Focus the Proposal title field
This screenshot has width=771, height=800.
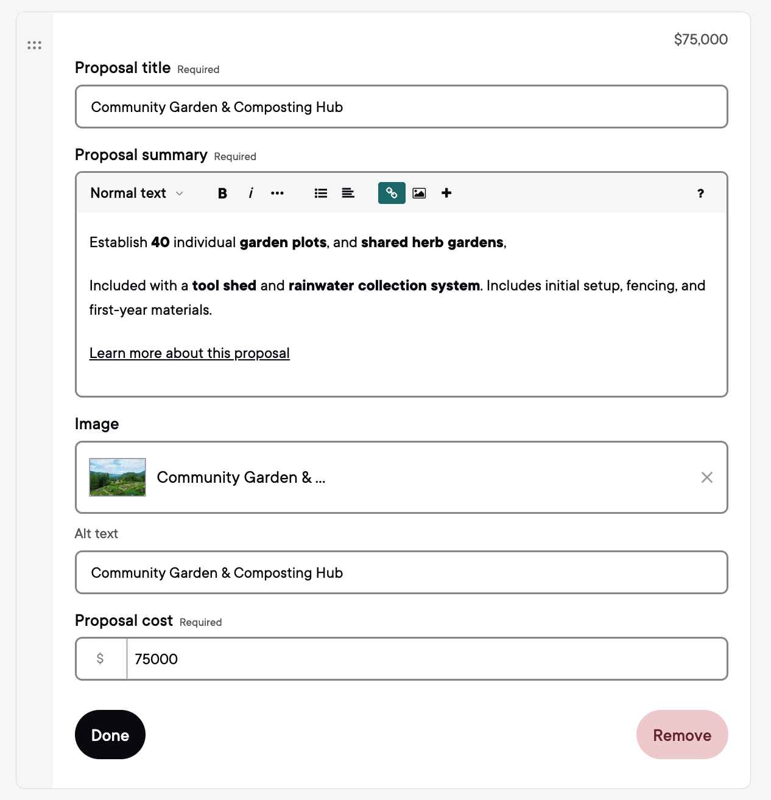pos(401,107)
